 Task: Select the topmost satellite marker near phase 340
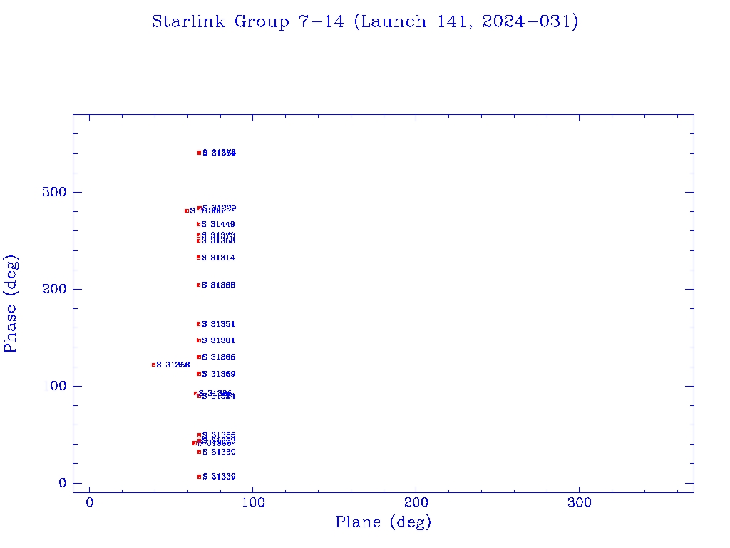click(x=200, y=153)
